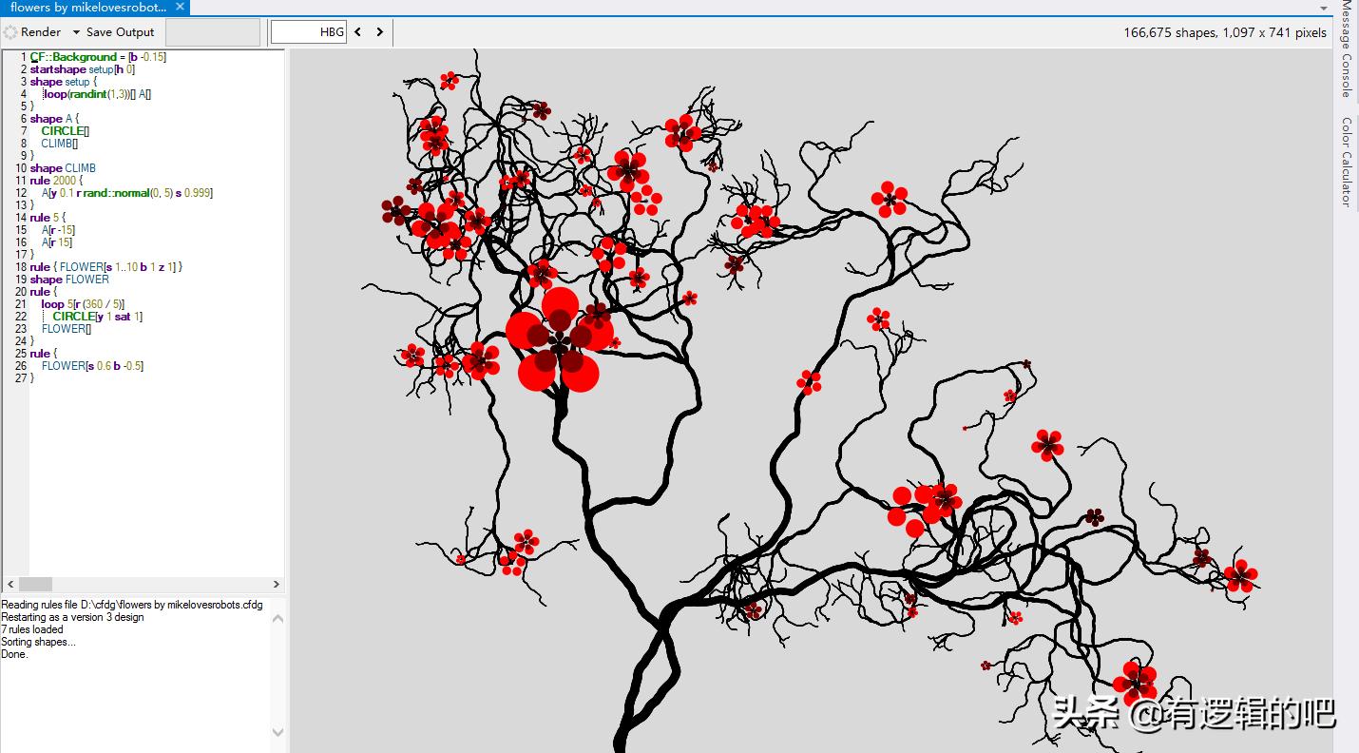
Task: Click the large red flower in the render
Action: [x=559, y=339]
